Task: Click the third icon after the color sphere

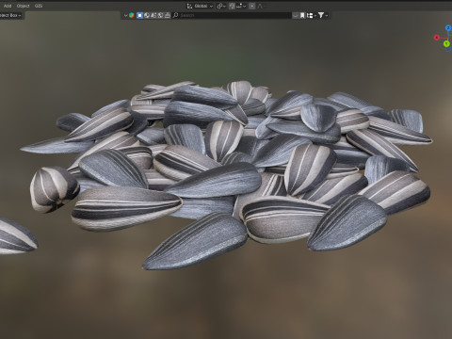Action: [153, 15]
